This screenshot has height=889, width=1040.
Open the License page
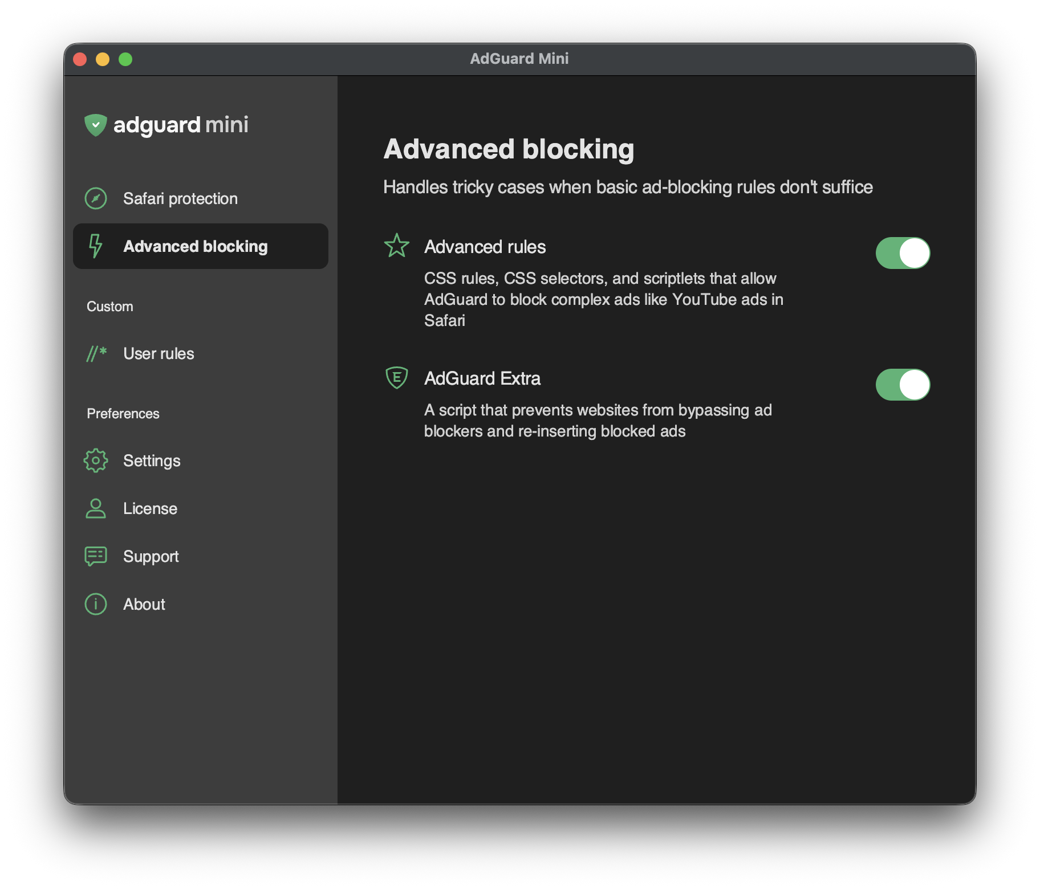coord(150,508)
